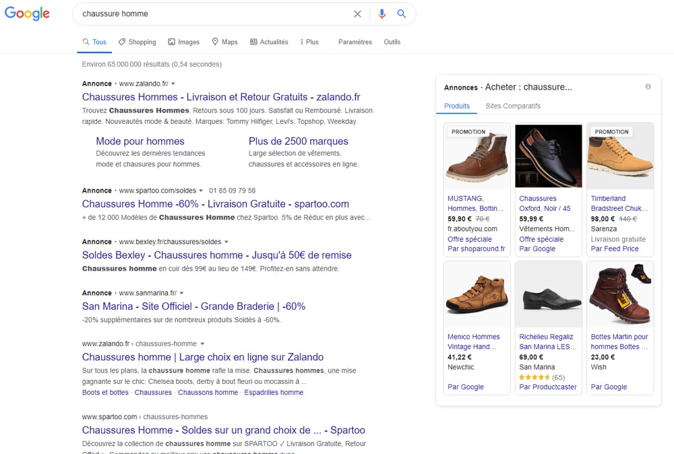Clear the search box with X icon
The height and width of the screenshot is (454, 674).
click(357, 13)
